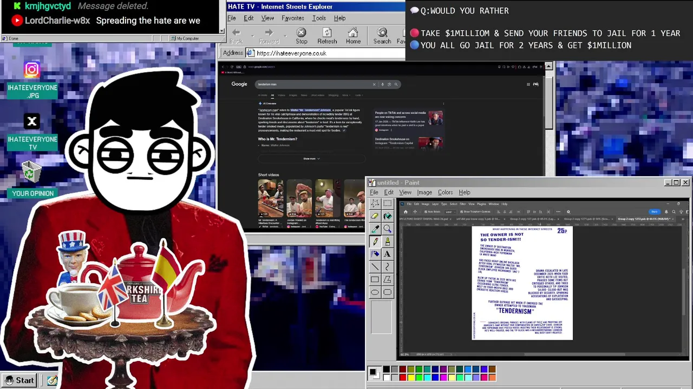Click the Forward arrow in Explorer toolbar

(269, 33)
